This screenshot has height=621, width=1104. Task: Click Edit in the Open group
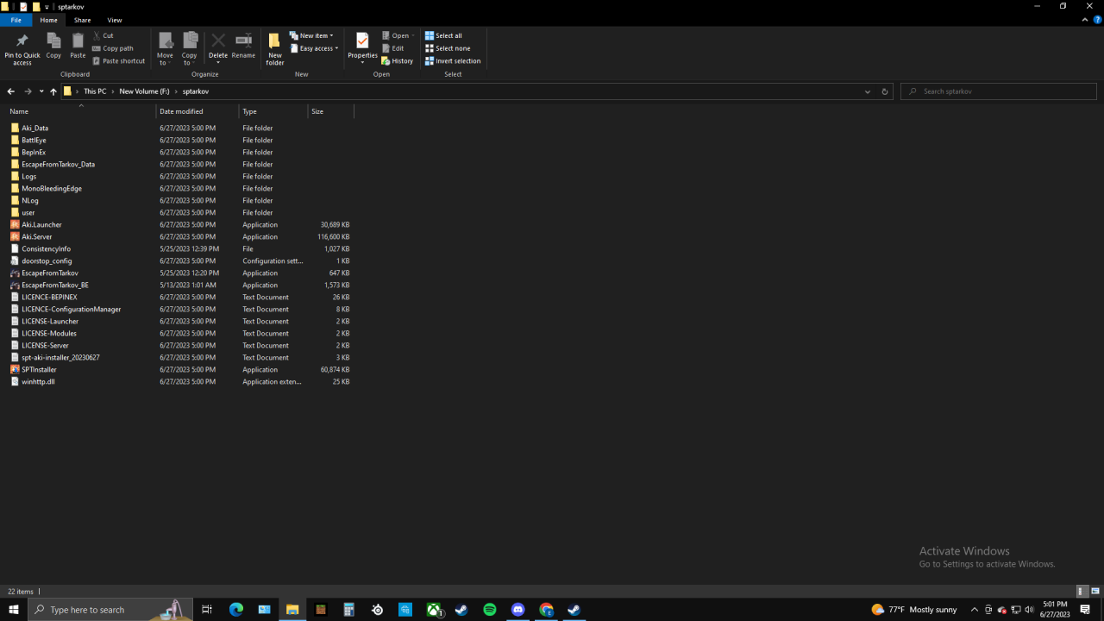(x=392, y=48)
